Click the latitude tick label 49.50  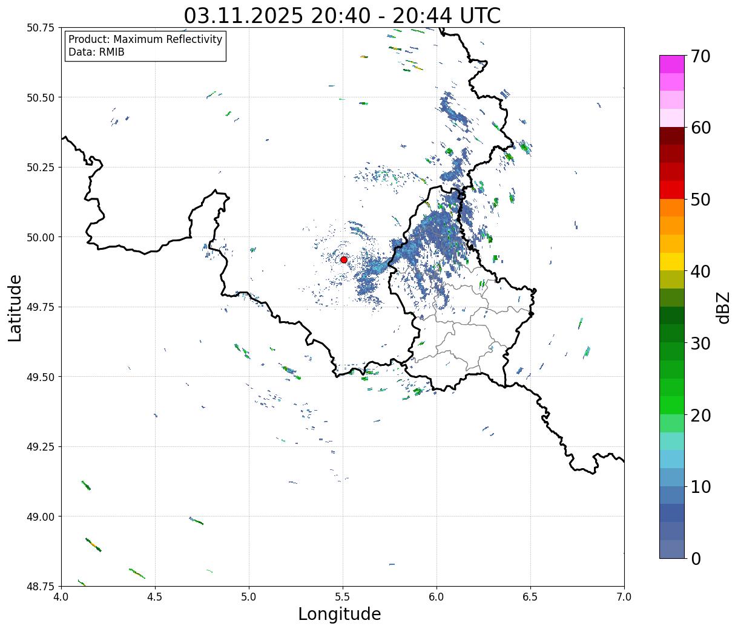pos(41,377)
